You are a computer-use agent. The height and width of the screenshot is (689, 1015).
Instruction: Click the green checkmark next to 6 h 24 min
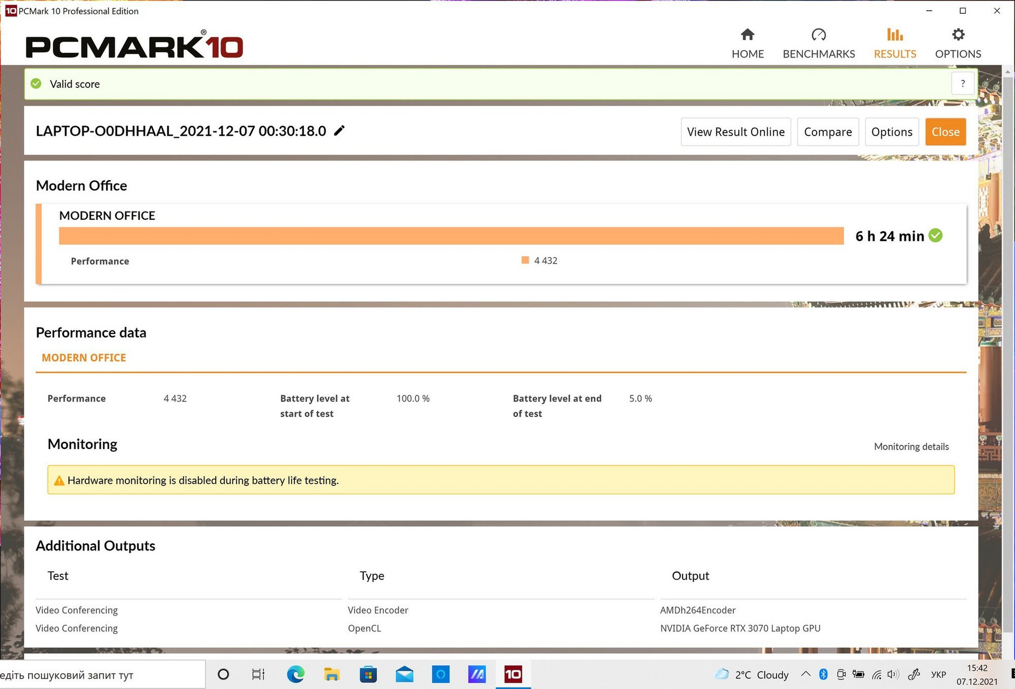pyautogui.click(x=935, y=236)
